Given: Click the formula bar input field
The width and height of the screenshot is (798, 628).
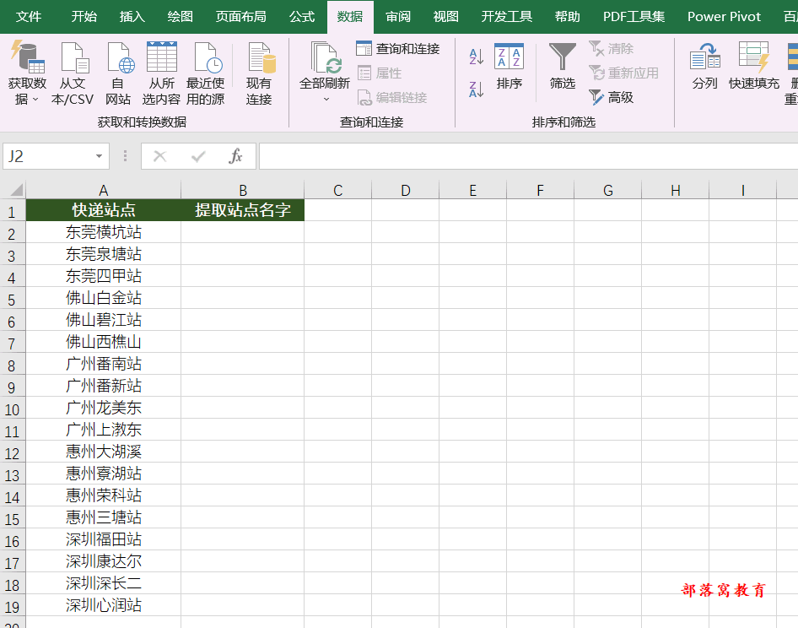Looking at the screenshot, I should coord(528,156).
